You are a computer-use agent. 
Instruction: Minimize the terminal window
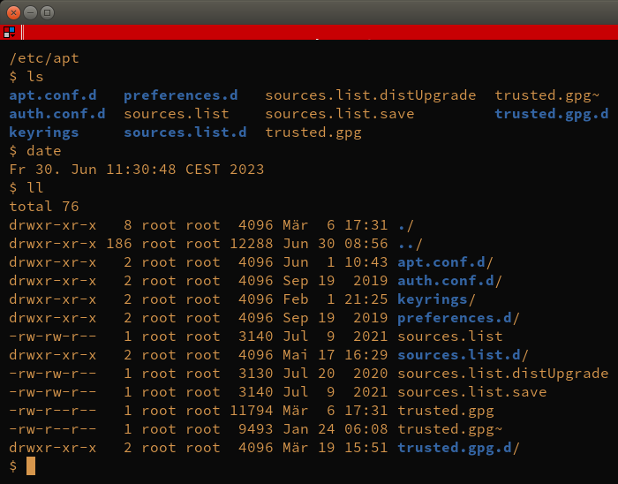(30, 12)
